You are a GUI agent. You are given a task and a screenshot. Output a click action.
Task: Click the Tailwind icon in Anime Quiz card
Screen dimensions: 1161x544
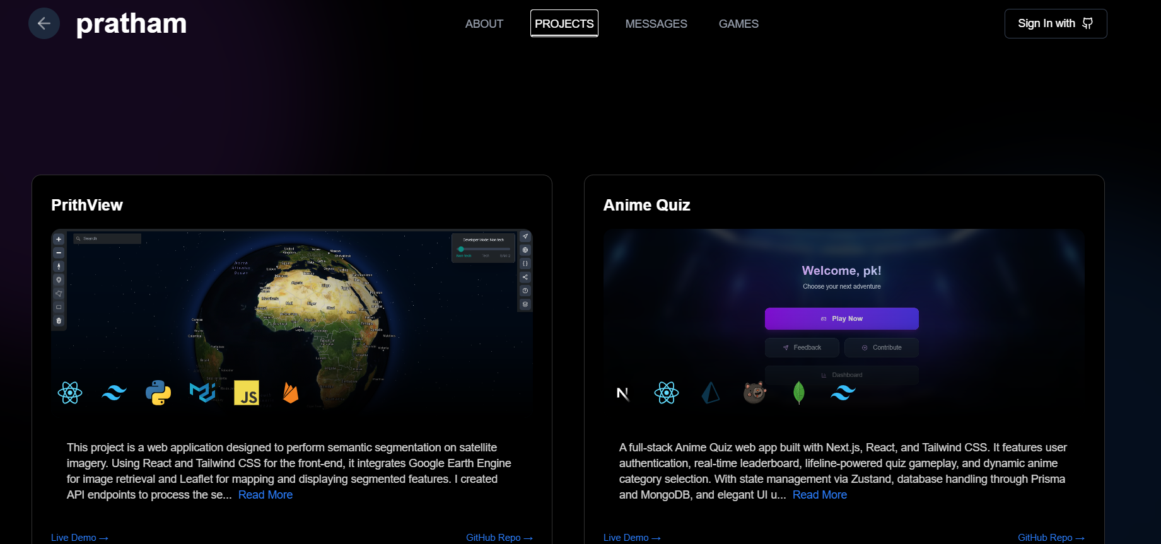pyautogui.click(x=843, y=393)
